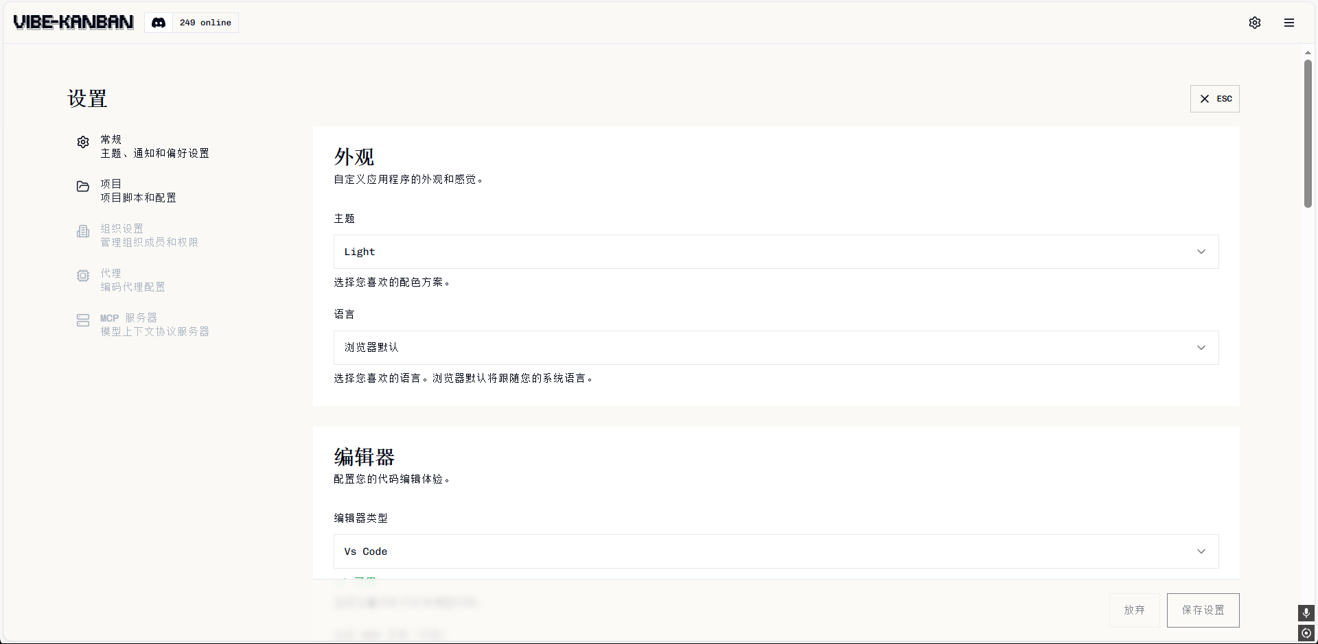This screenshot has height=644, width=1318.
Task: Click the server icon beside MCP 服务器
Action: [83, 320]
